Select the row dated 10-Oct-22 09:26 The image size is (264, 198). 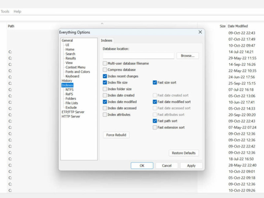pyautogui.click(x=242, y=190)
